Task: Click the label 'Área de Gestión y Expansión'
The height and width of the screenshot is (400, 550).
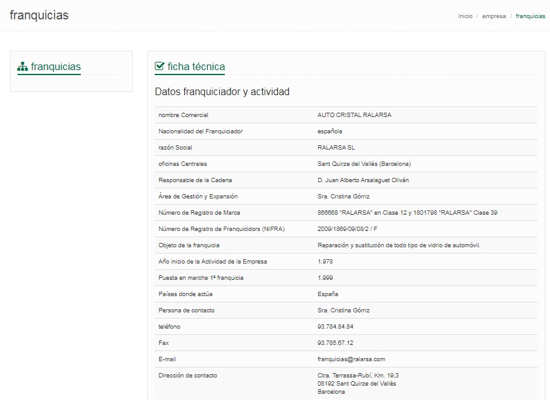Action: pos(198,197)
